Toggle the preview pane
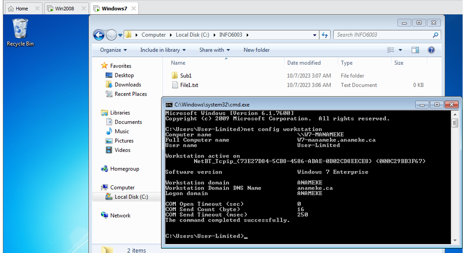This screenshot has height=253, width=463. pos(415,50)
